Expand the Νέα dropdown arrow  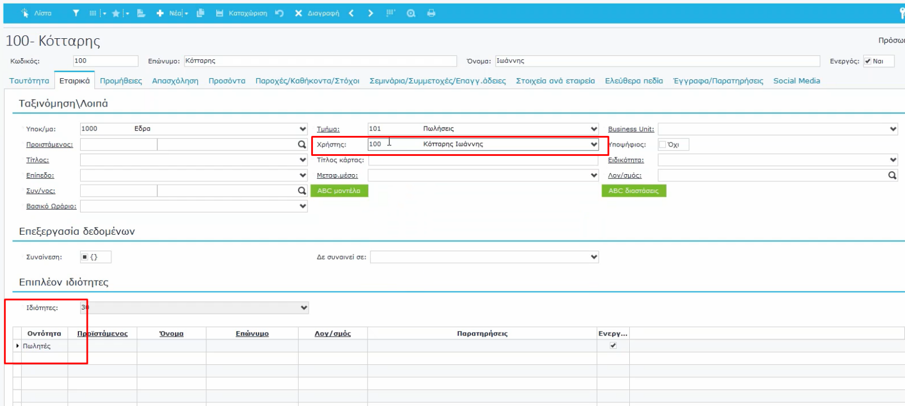pyautogui.click(x=187, y=14)
